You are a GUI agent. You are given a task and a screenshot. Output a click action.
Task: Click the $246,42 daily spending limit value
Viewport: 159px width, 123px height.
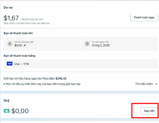point(61,78)
